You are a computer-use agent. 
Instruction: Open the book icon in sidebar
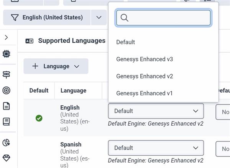(6, 122)
